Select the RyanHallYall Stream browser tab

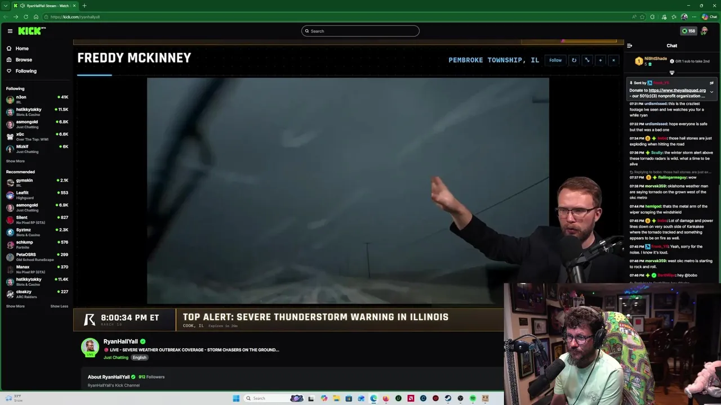(45, 6)
